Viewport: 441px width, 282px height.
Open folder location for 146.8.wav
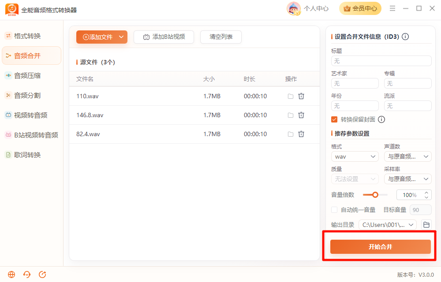[x=291, y=115]
